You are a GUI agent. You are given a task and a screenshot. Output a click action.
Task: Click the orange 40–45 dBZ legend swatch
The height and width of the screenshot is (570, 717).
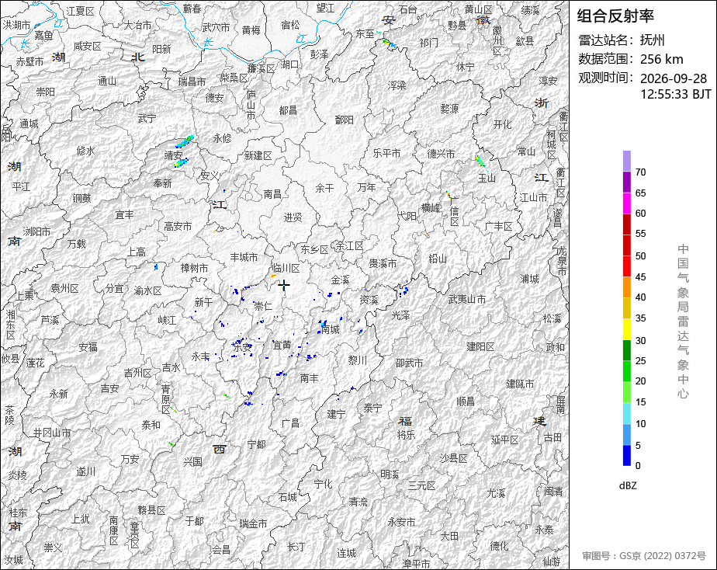click(626, 287)
